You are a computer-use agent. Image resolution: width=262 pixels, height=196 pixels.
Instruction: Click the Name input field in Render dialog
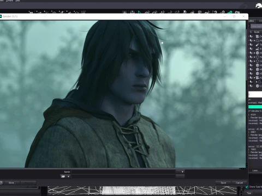[x=123, y=171]
